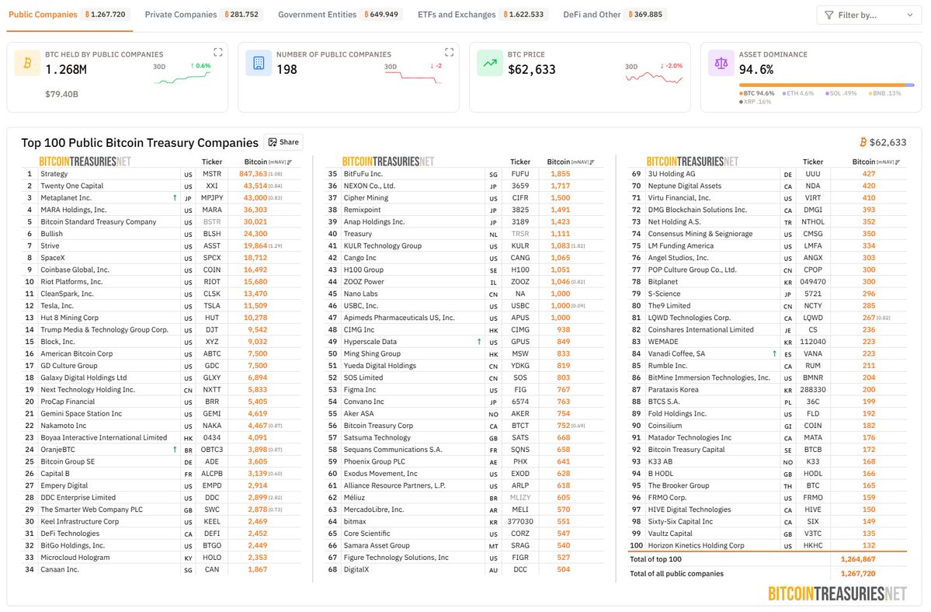Image resolution: width=931 pixels, height=612 pixels.
Task: Click the green trend icon in BTC Price card
Action: 490,63
